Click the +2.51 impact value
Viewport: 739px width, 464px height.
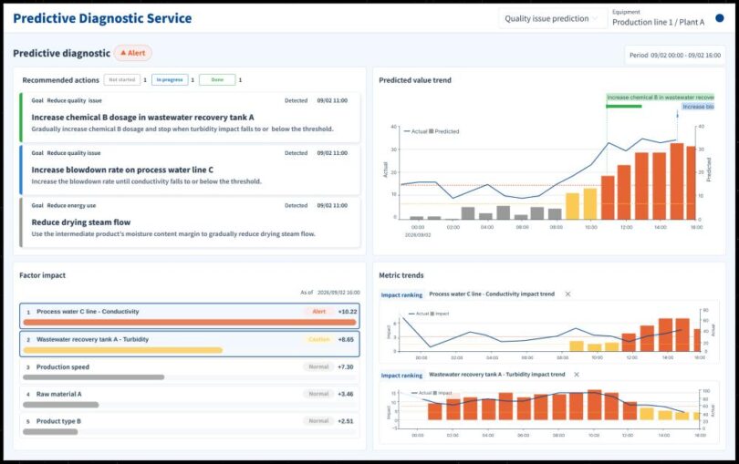346,421
